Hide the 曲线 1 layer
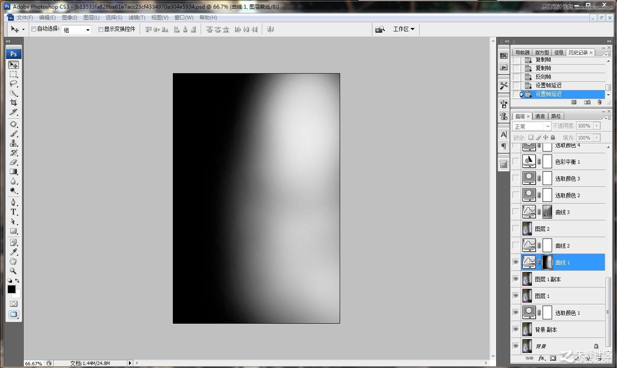This screenshot has height=368, width=617. (x=516, y=262)
